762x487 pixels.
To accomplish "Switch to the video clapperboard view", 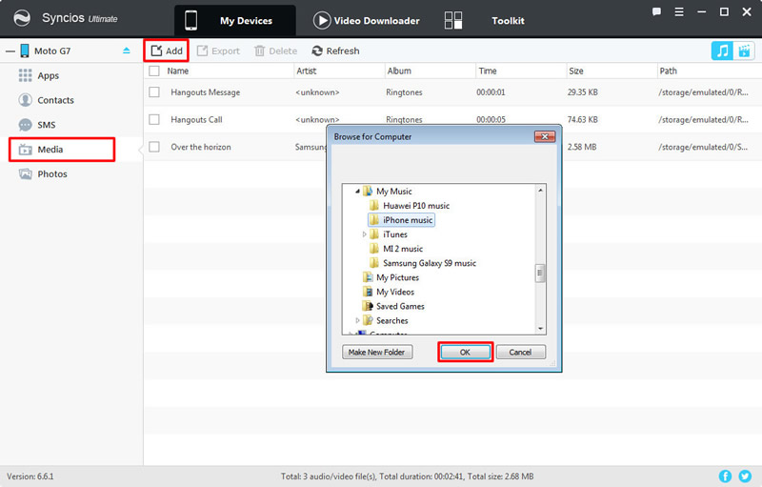I will coord(744,51).
